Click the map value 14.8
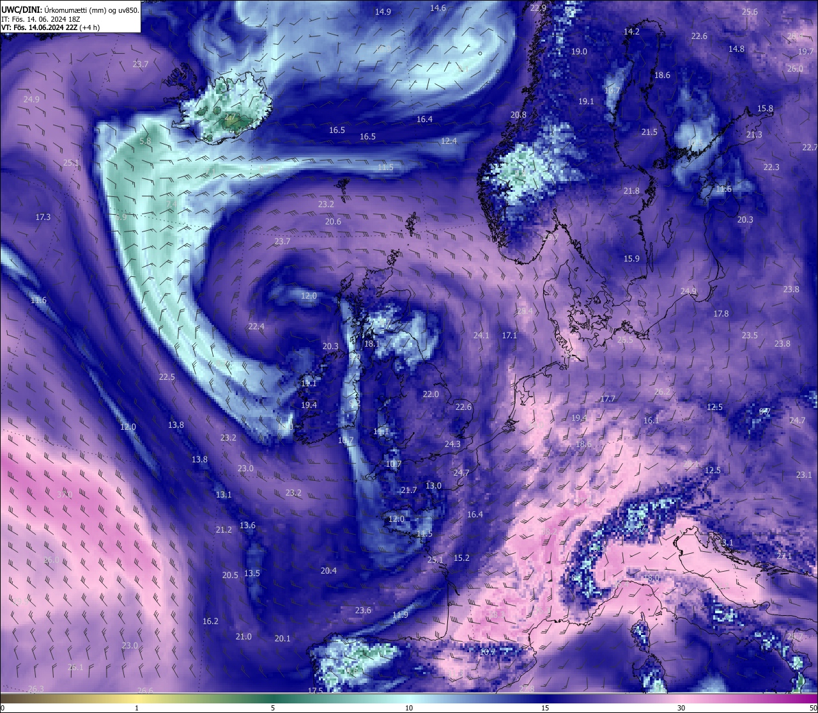Screen dimensions: 818x713 [736, 49]
